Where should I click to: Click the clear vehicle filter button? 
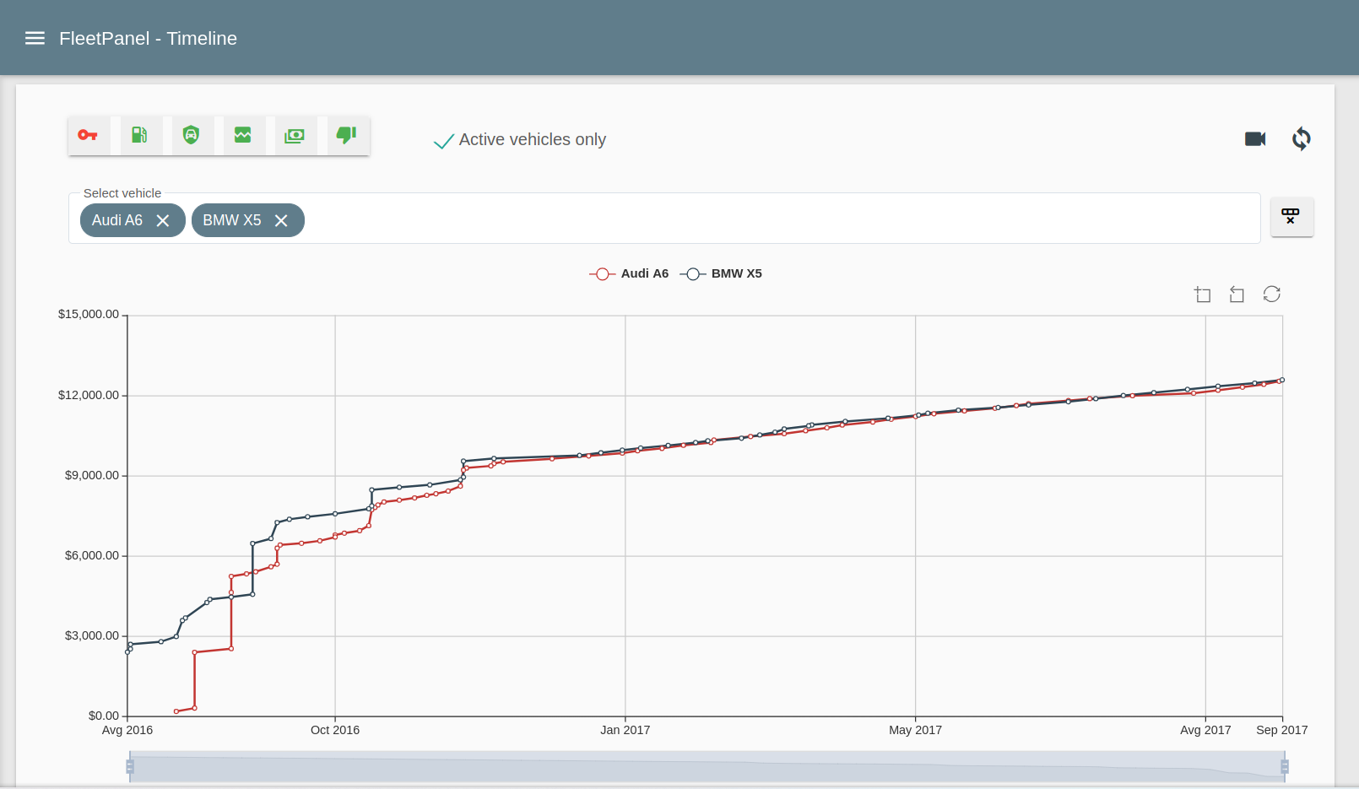pyautogui.click(x=1291, y=217)
